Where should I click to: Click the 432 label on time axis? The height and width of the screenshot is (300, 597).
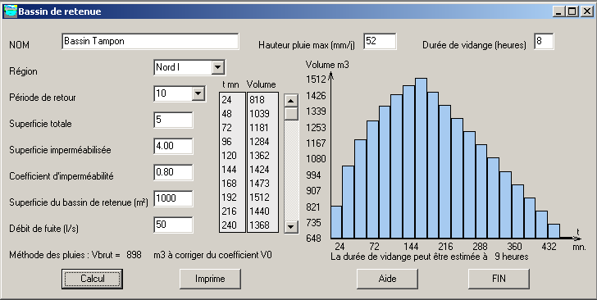549,247
